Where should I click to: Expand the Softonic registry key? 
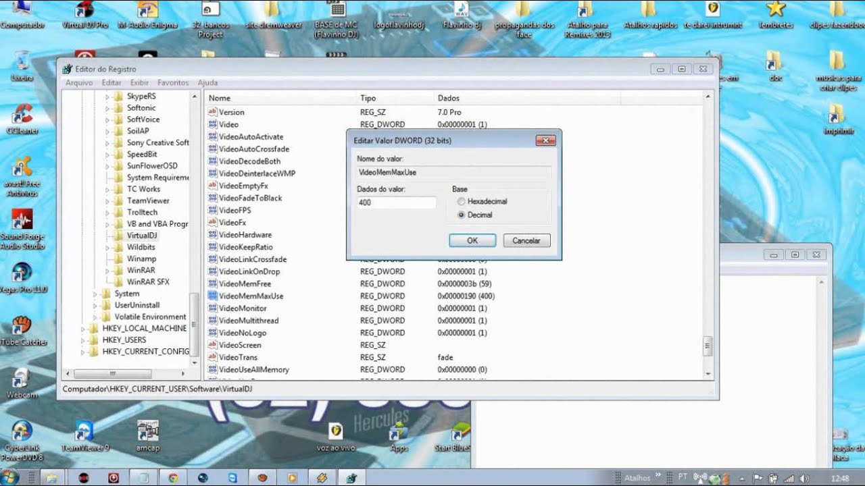107,108
